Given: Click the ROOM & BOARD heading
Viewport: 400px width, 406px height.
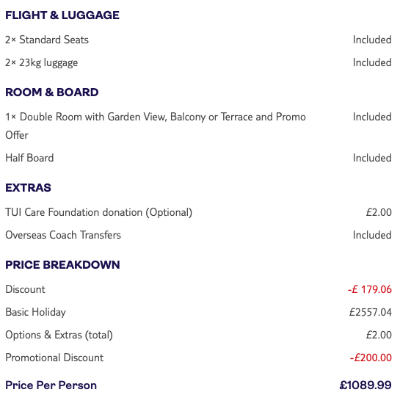Looking at the screenshot, I should tap(52, 93).
